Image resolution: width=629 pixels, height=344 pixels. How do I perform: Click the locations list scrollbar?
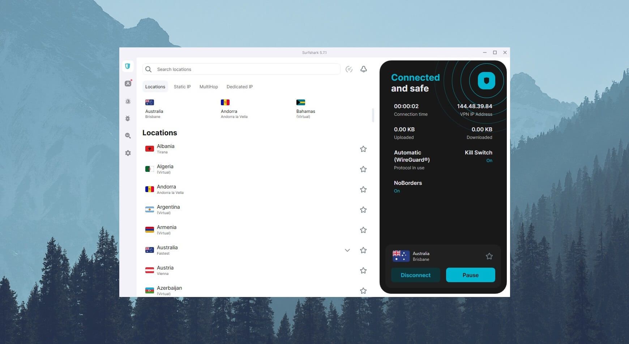pyautogui.click(x=373, y=115)
